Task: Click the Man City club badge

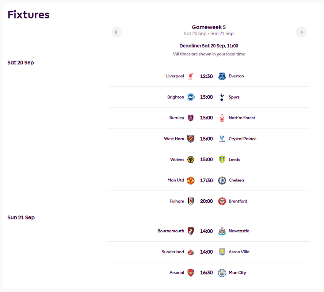Action: tap(222, 273)
